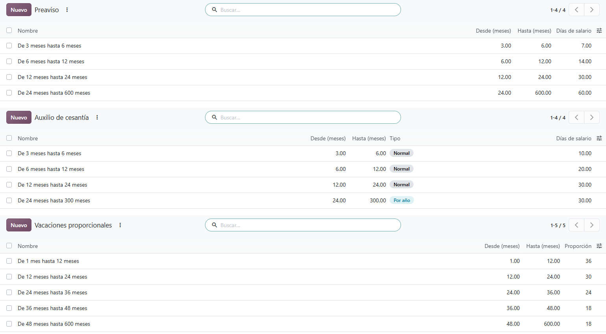
Task: Check the row De 1 mes hasta 12 meses
Action: pos(9,261)
